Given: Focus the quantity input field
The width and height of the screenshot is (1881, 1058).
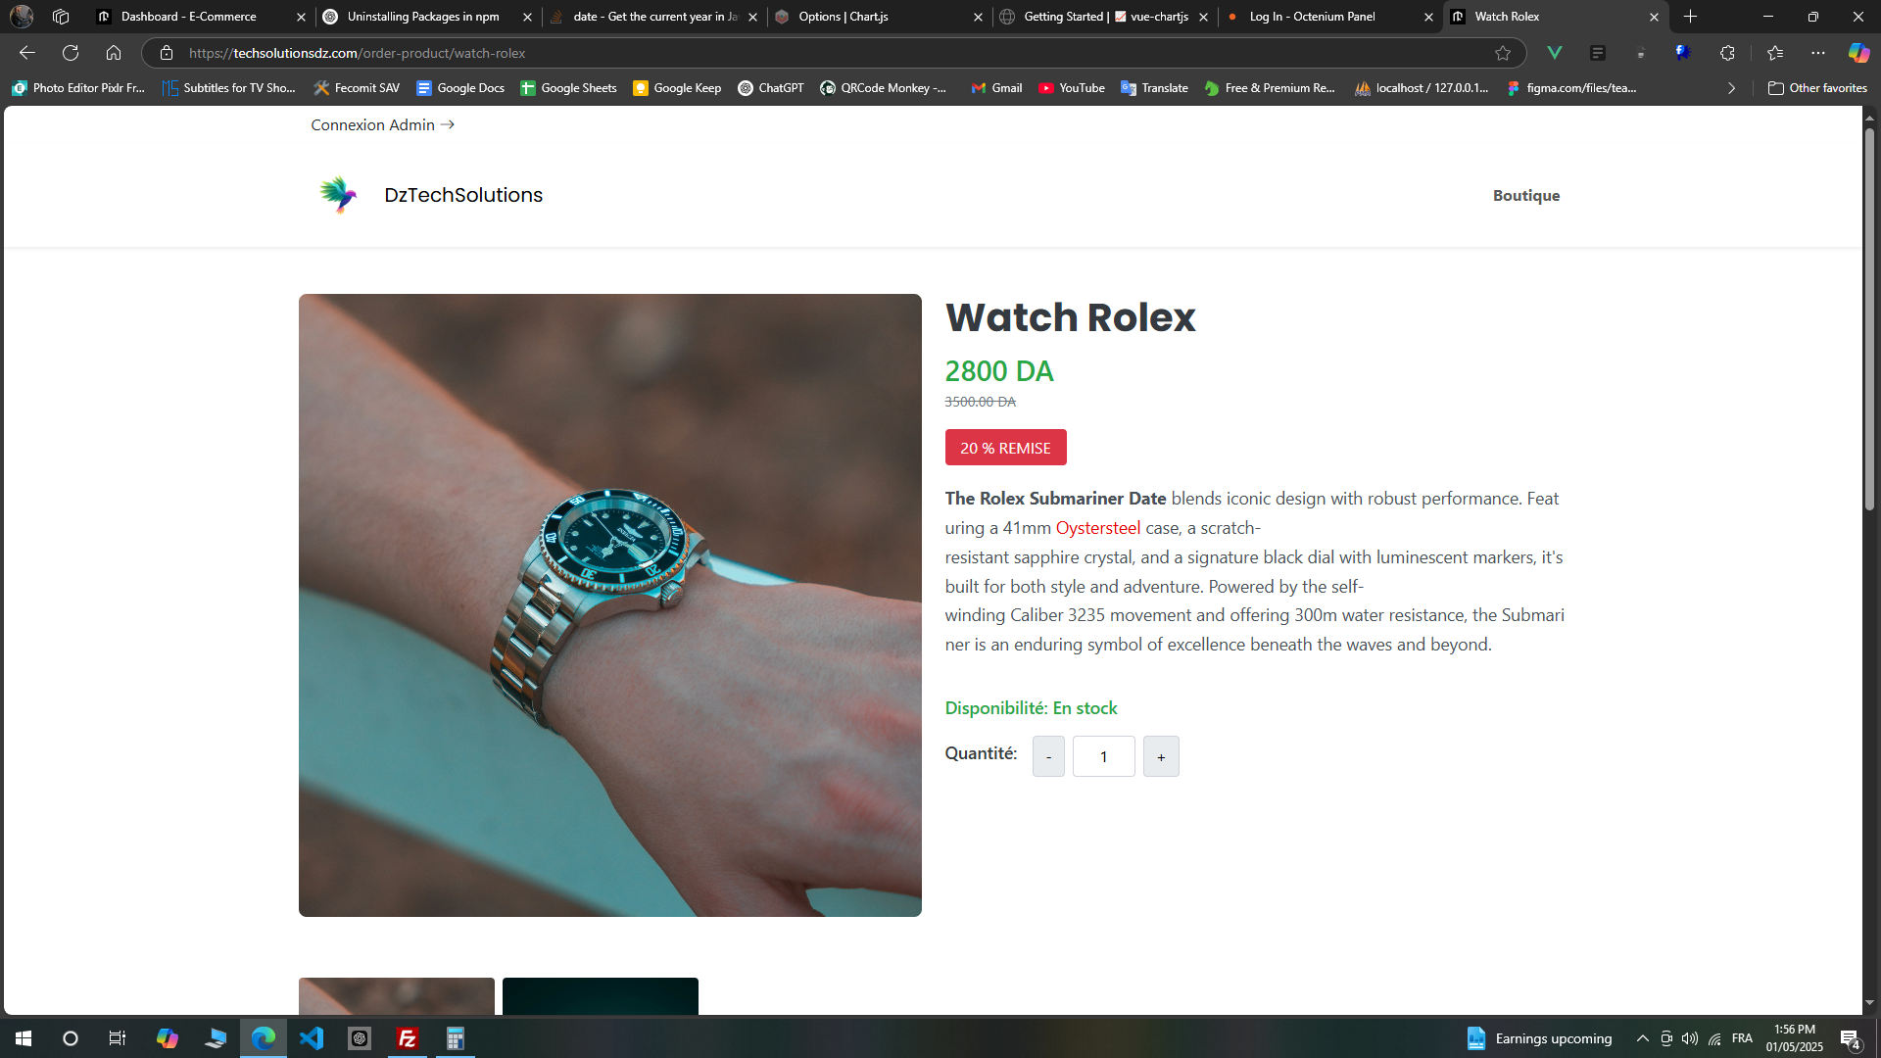Looking at the screenshot, I should click(x=1104, y=756).
